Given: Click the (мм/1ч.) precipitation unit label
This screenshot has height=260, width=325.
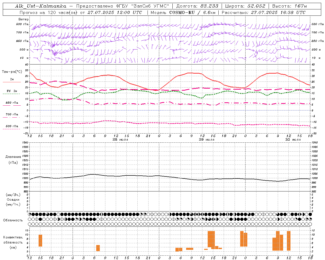Looking at the screenshot, I should (13, 204).
